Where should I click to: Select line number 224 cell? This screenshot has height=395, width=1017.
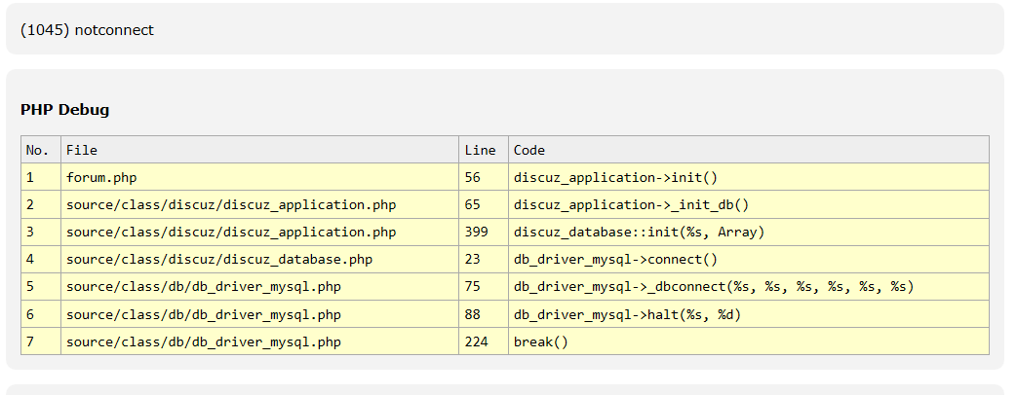pos(477,341)
